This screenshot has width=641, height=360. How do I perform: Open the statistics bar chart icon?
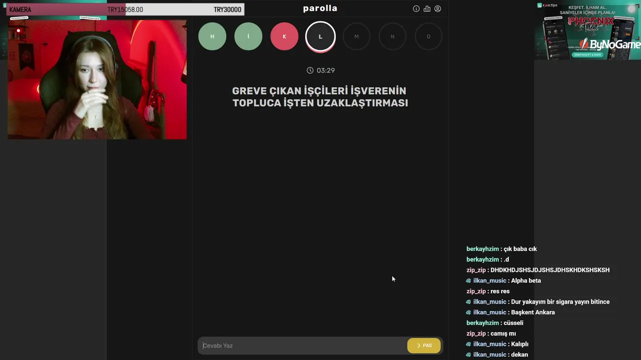point(427,8)
